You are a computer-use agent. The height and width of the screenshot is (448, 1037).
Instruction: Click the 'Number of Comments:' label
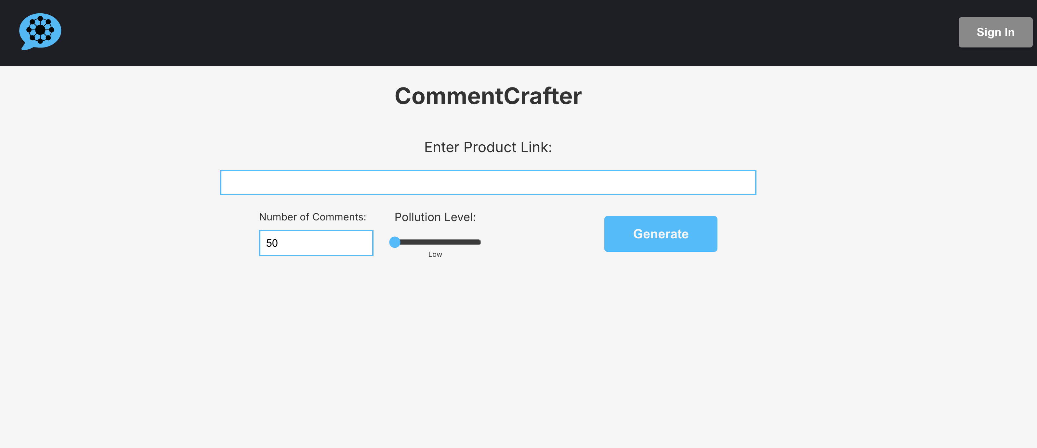tap(312, 217)
